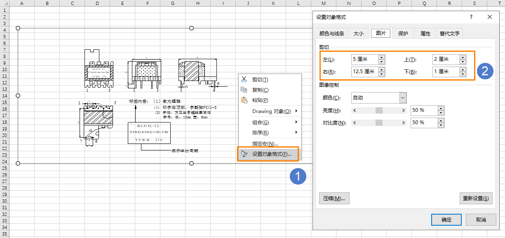Increase the 右(R) crop value with up arrow
This screenshot has width=505, height=238.
[381, 69]
